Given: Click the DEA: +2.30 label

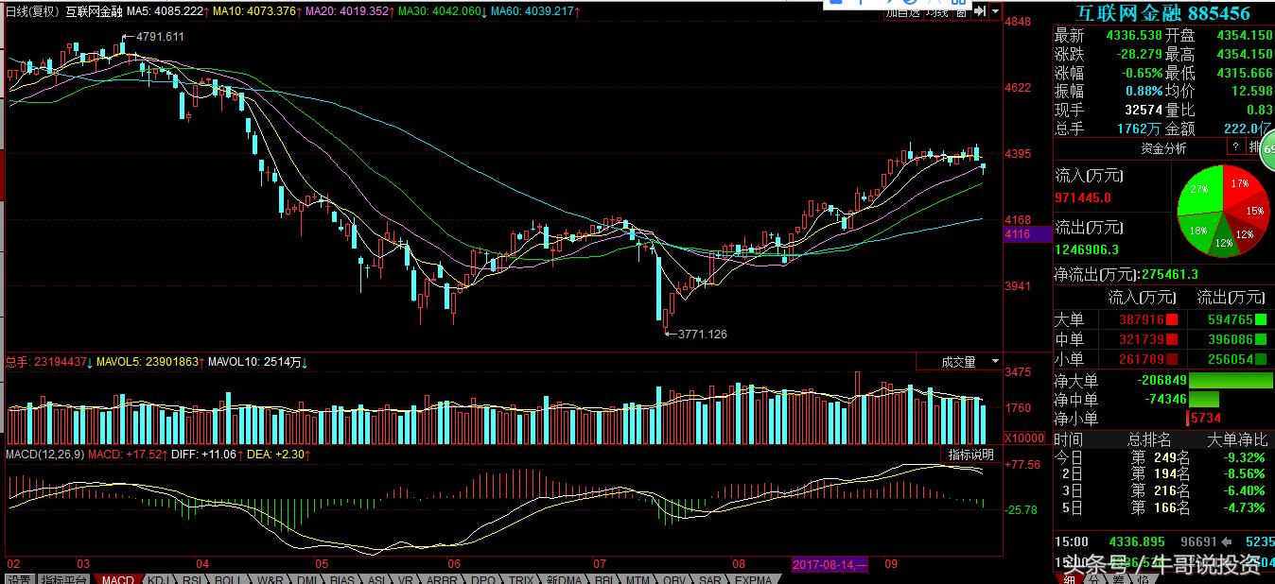Looking at the screenshot, I should 279,455.
